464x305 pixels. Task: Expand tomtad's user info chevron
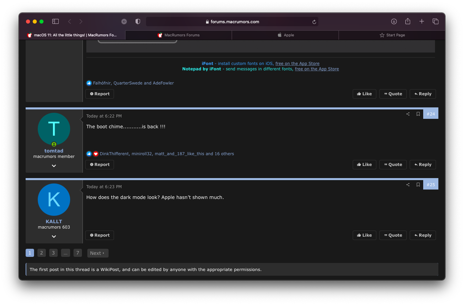click(x=54, y=166)
